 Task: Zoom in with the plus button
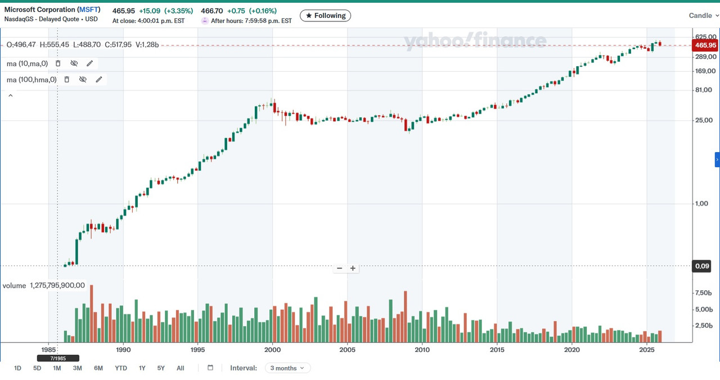[353, 268]
